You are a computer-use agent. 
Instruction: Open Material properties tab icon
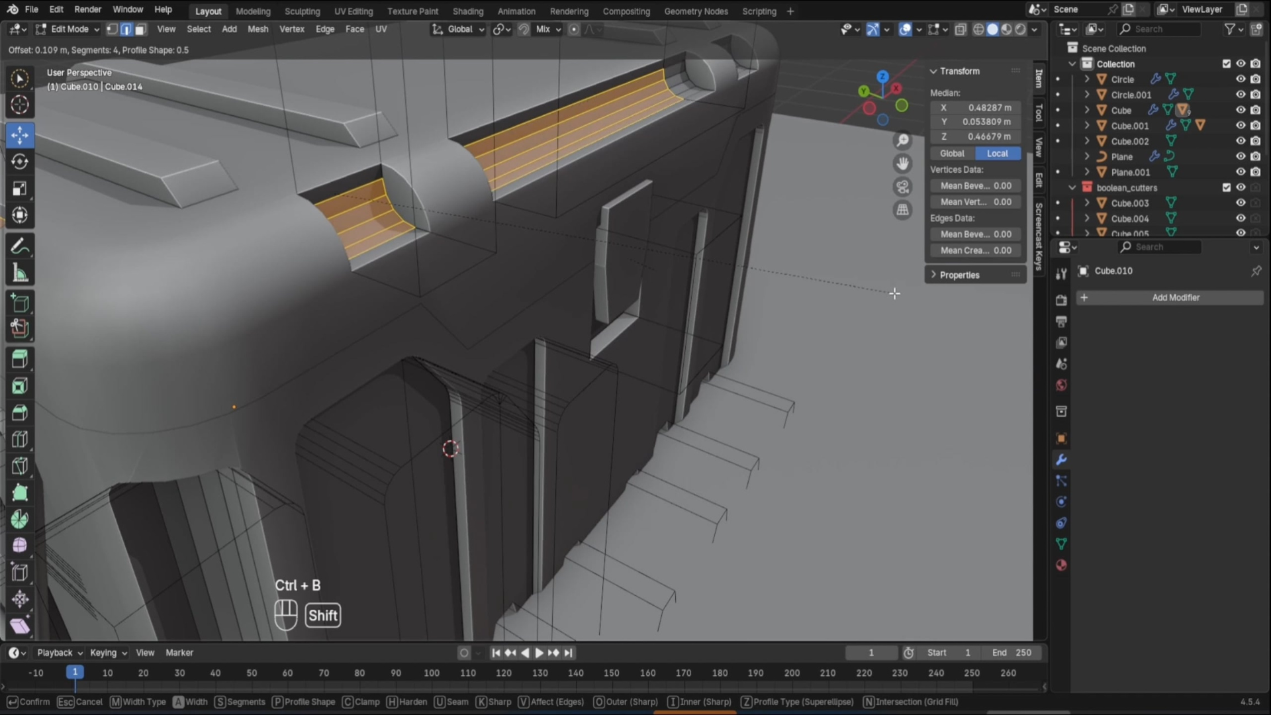pyautogui.click(x=1061, y=565)
